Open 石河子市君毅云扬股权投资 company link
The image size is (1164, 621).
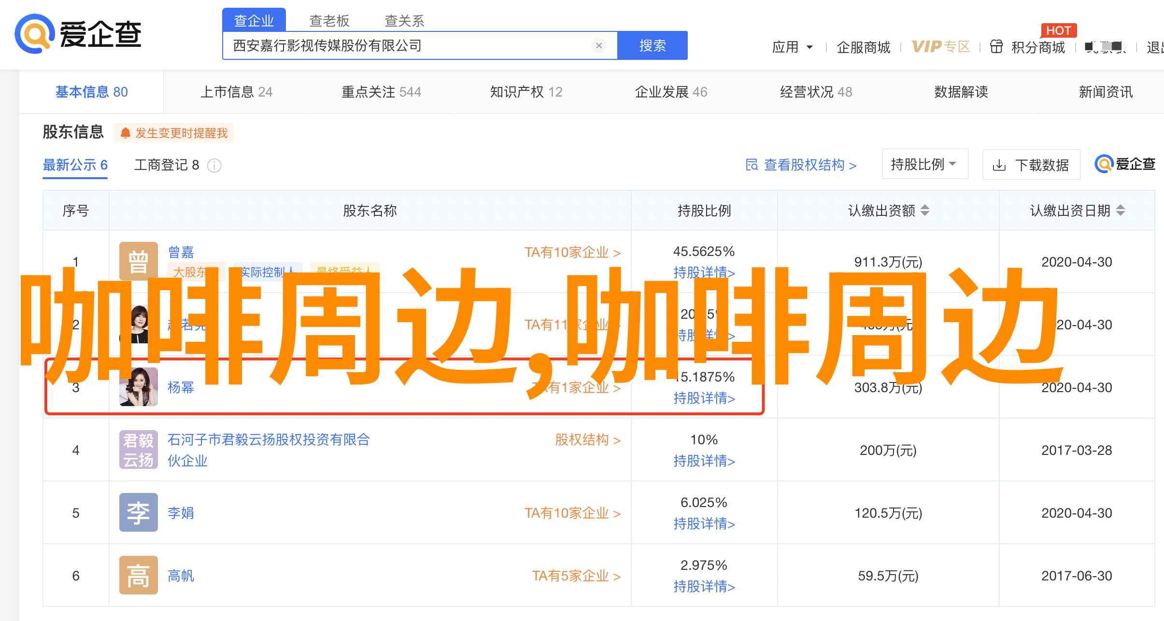point(269,450)
